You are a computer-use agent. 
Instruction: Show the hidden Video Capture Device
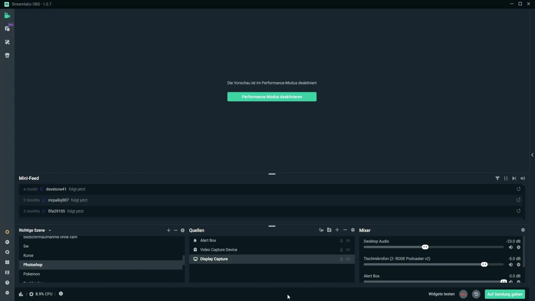coord(348,250)
